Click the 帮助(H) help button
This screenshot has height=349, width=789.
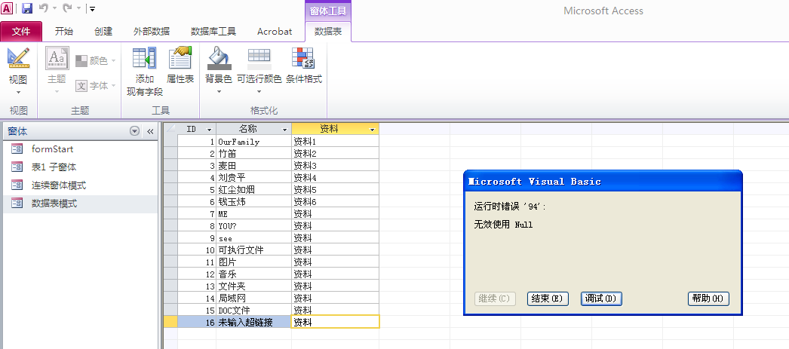tap(708, 298)
